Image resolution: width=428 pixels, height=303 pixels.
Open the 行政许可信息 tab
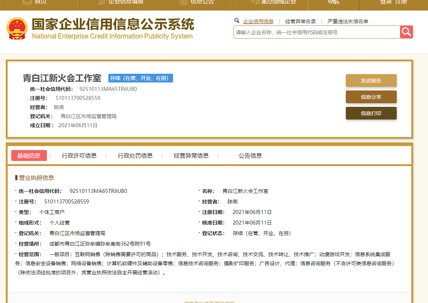click(79, 156)
